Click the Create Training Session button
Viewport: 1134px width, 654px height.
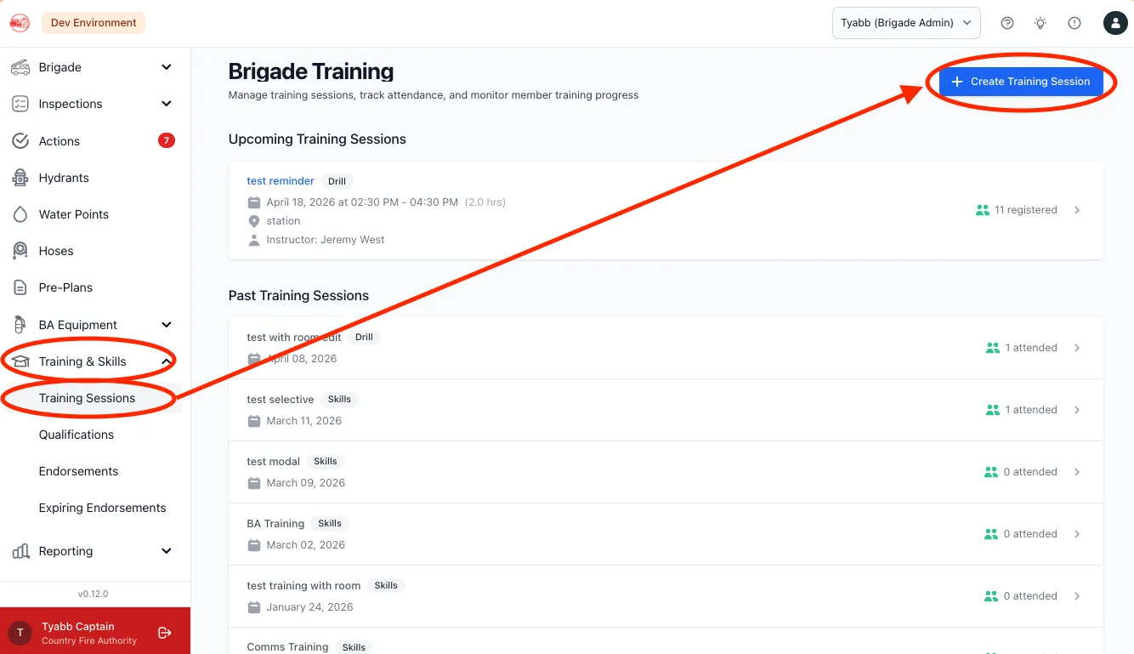(1021, 82)
